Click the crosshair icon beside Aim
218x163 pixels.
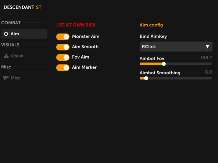(x=6, y=34)
